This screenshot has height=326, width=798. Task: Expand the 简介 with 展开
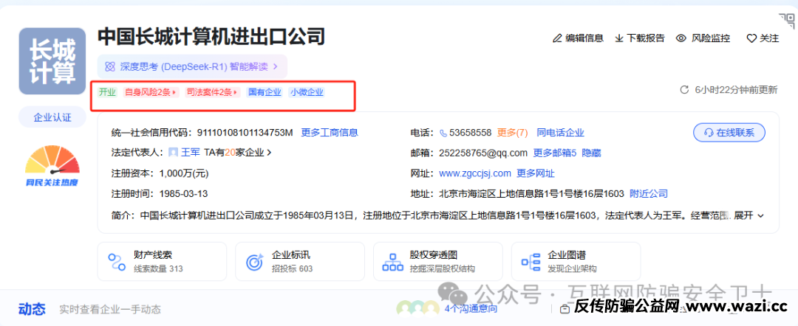(x=748, y=215)
